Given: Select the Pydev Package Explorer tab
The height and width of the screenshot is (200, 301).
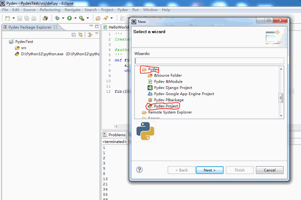Looking at the screenshot, I should [x=30, y=27].
